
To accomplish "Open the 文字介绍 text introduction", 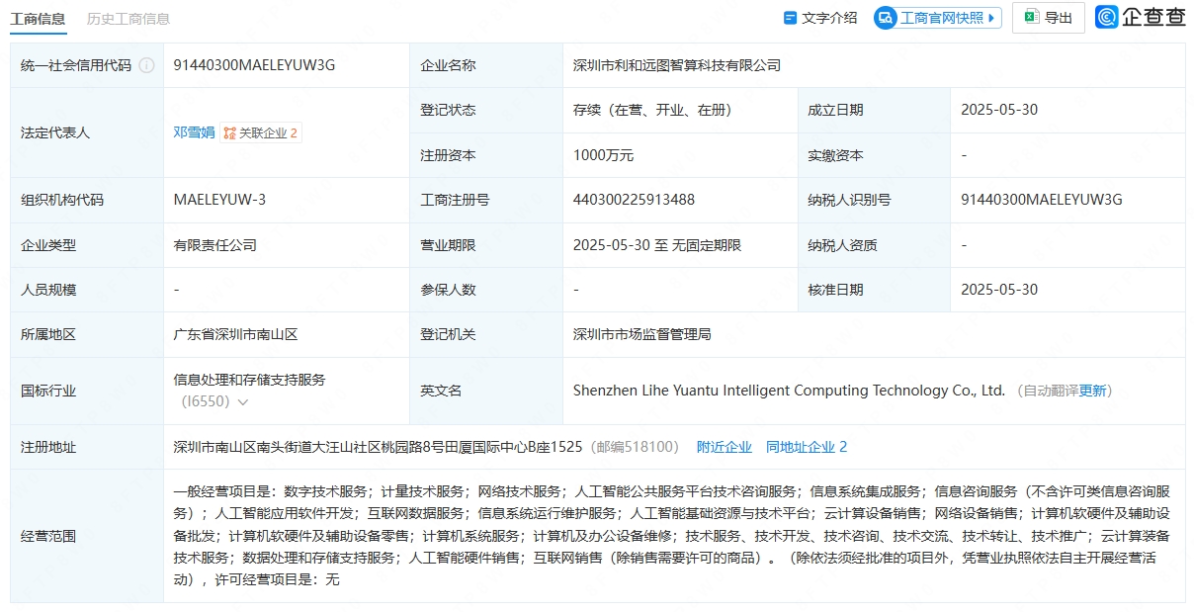I will coord(829,18).
